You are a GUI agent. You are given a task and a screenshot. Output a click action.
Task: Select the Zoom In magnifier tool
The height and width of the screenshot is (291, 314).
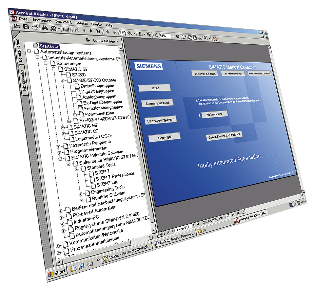point(130,33)
